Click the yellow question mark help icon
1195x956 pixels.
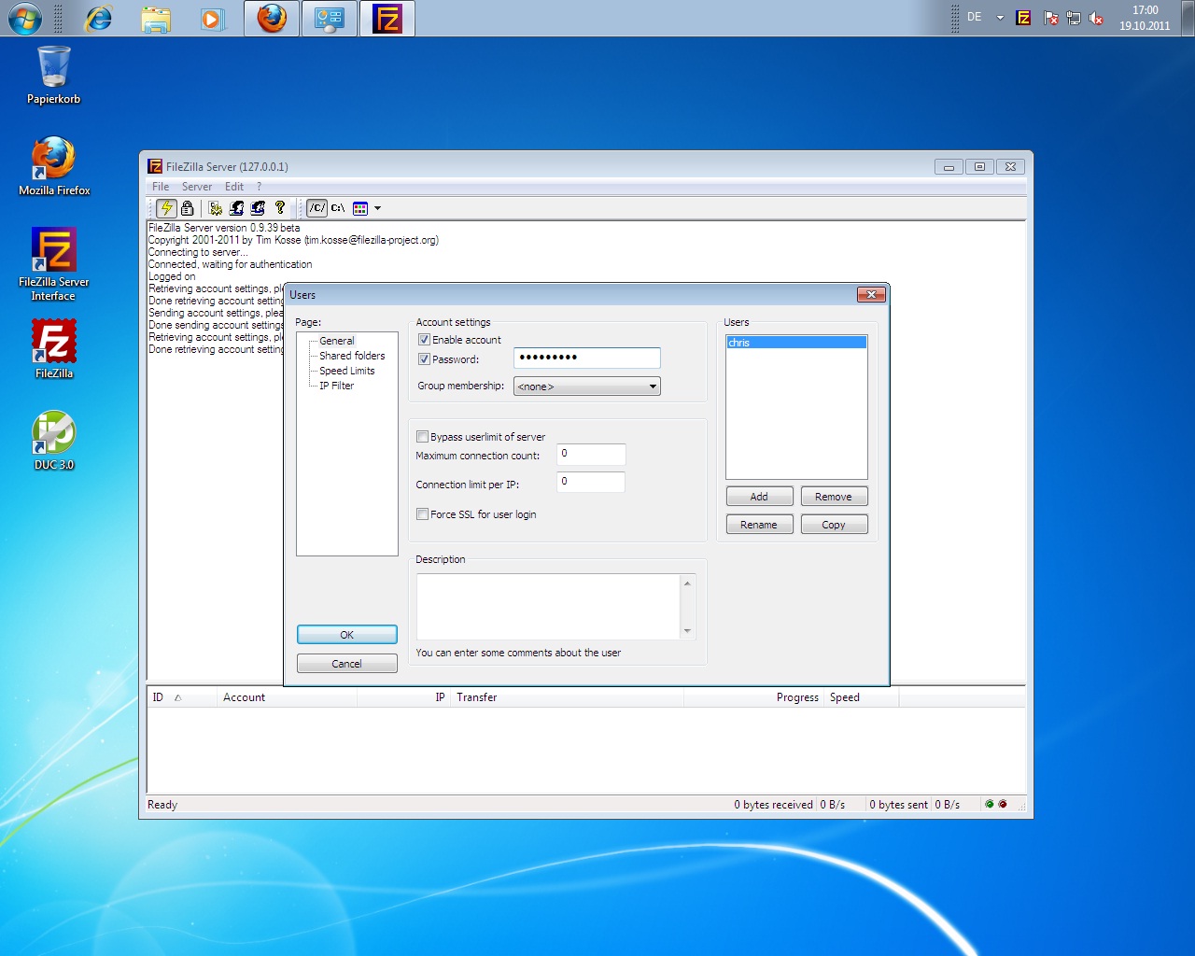click(x=280, y=208)
